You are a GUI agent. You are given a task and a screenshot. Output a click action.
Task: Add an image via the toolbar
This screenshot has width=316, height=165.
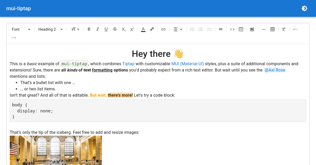tap(252, 29)
